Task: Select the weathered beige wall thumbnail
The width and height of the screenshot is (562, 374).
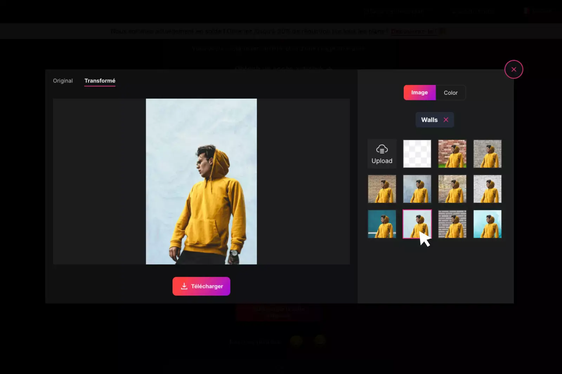Action: (x=452, y=189)
